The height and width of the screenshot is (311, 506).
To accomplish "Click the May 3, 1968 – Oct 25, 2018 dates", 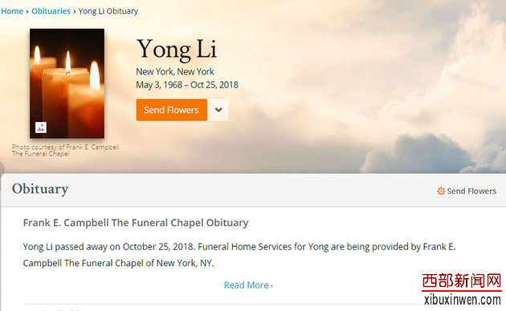I will tap(187, 85).
